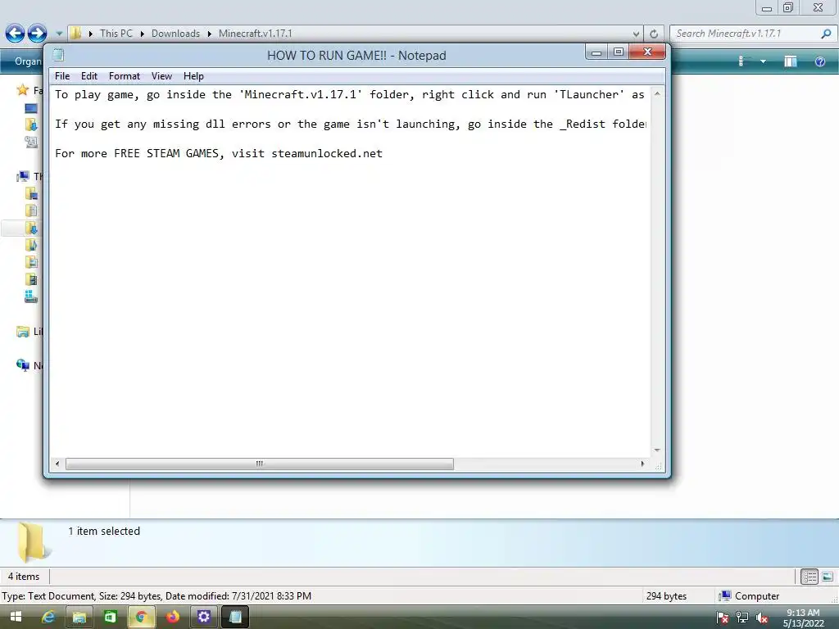Screen dimensions: 839x629
Task: Launch Internet Explorer from taskbar
Action: [x=48, y=618]
